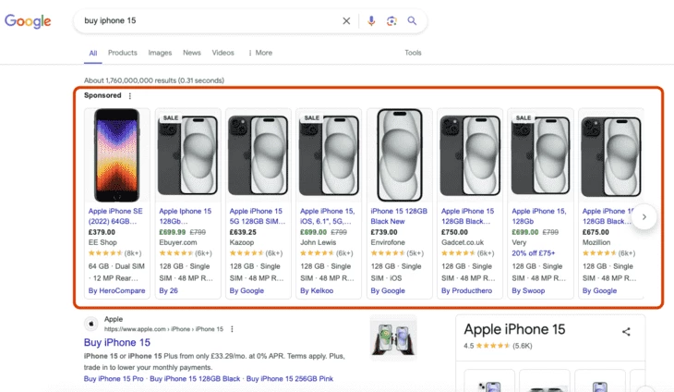
Task: Open Google Lens image search icon
Action: 391,20
